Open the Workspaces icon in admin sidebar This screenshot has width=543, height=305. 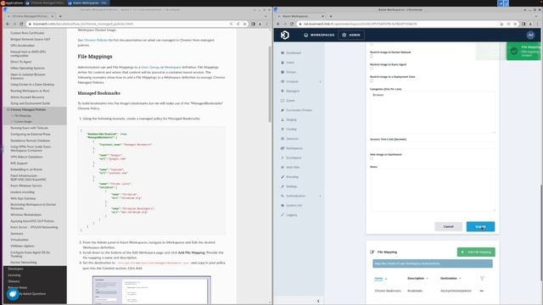[283, 148]
